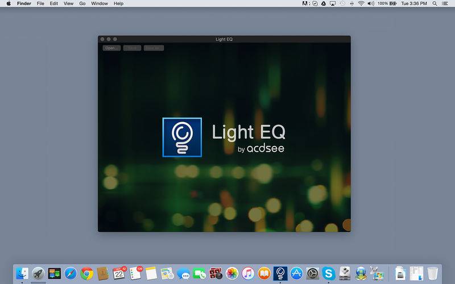The width and height of the screenshot is (455, 284).
Task: Open the Window menu
Action: (99, 3)
